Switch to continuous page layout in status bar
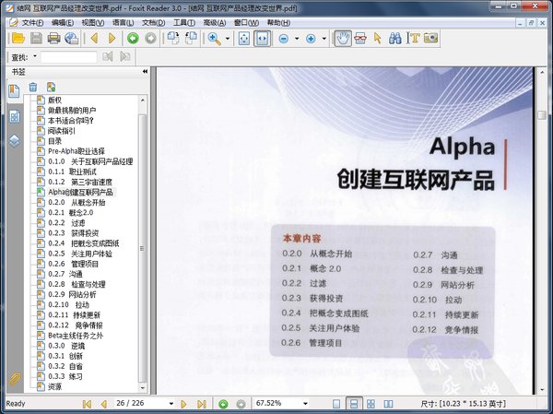Screen dimensions: 553x414 354,404
